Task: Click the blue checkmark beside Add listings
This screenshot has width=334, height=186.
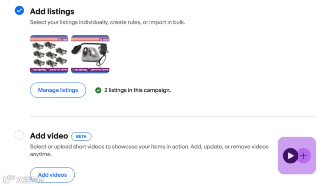Action: 19,10
